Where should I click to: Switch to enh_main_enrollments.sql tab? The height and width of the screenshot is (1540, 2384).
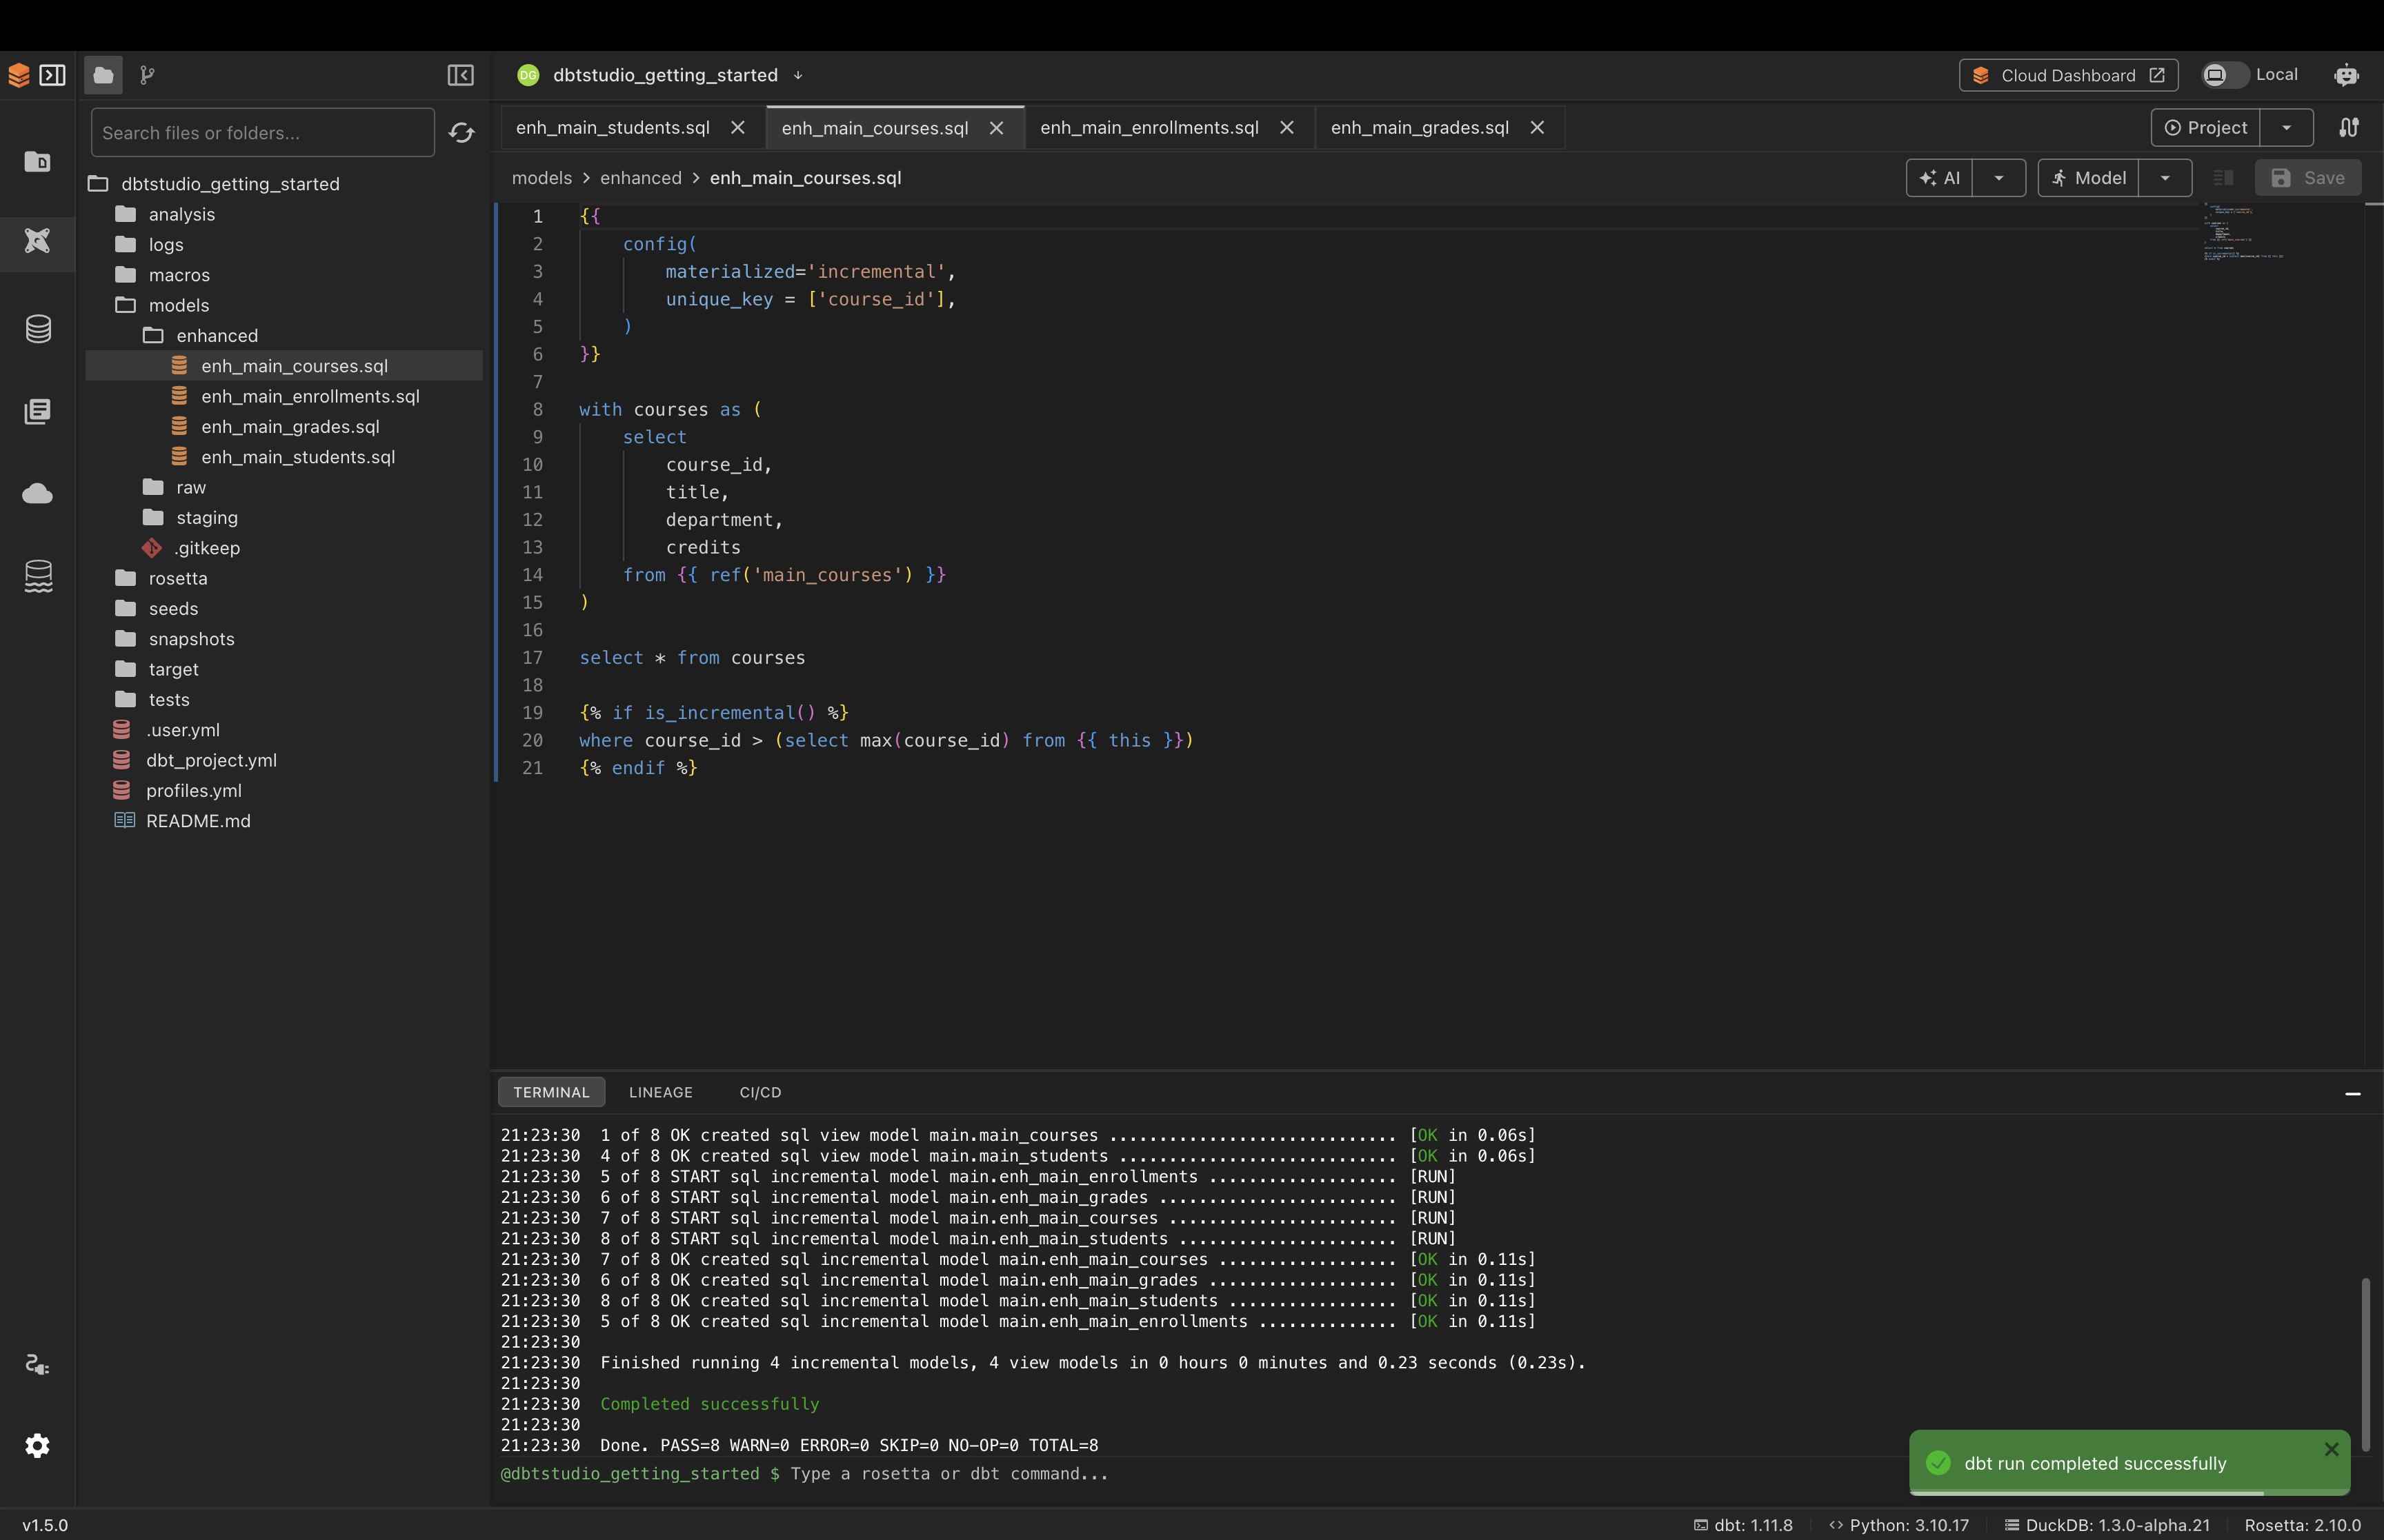point(1149,128)
